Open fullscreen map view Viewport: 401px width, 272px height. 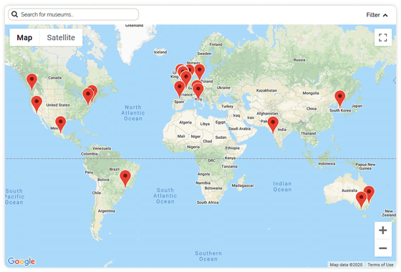coord(382,37)
